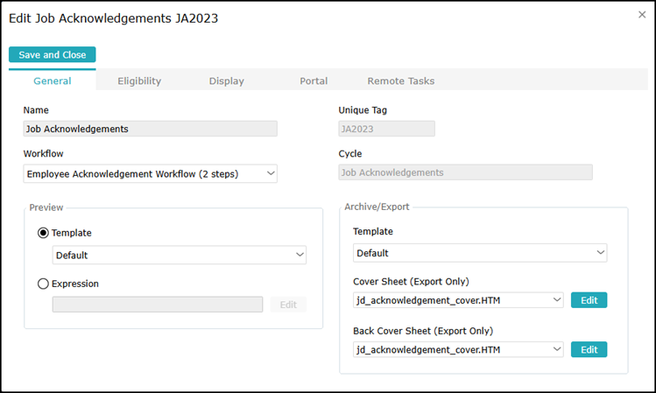The width and height of the screenshot is (656, 393).
Task: Click the Name input field
Action: click(x=151, y=129)
